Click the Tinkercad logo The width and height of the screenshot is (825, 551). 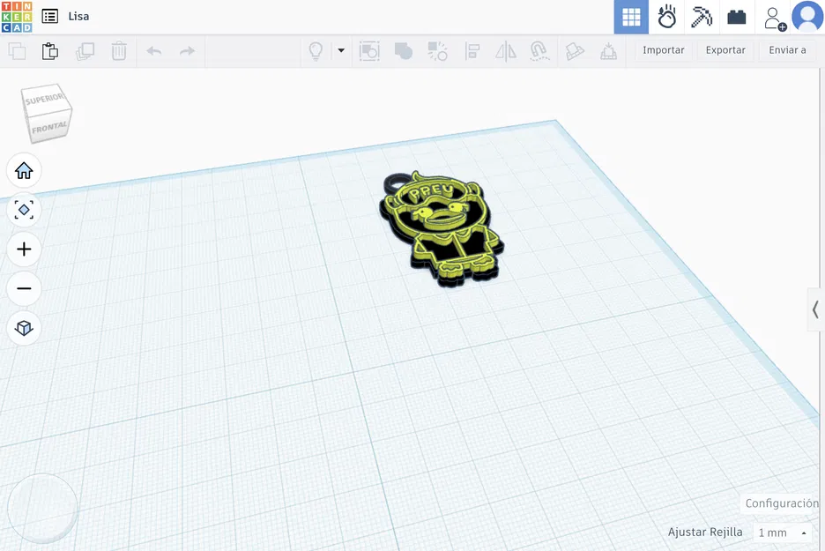point(17,17)
